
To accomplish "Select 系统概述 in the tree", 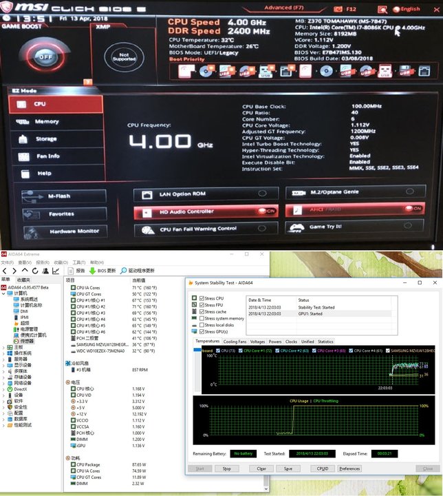I will point(29,299).
